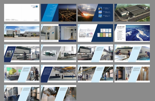Open the yellow-green press machine spread
The height and width of the screenshot is (101, 155).
pos(22,74)
